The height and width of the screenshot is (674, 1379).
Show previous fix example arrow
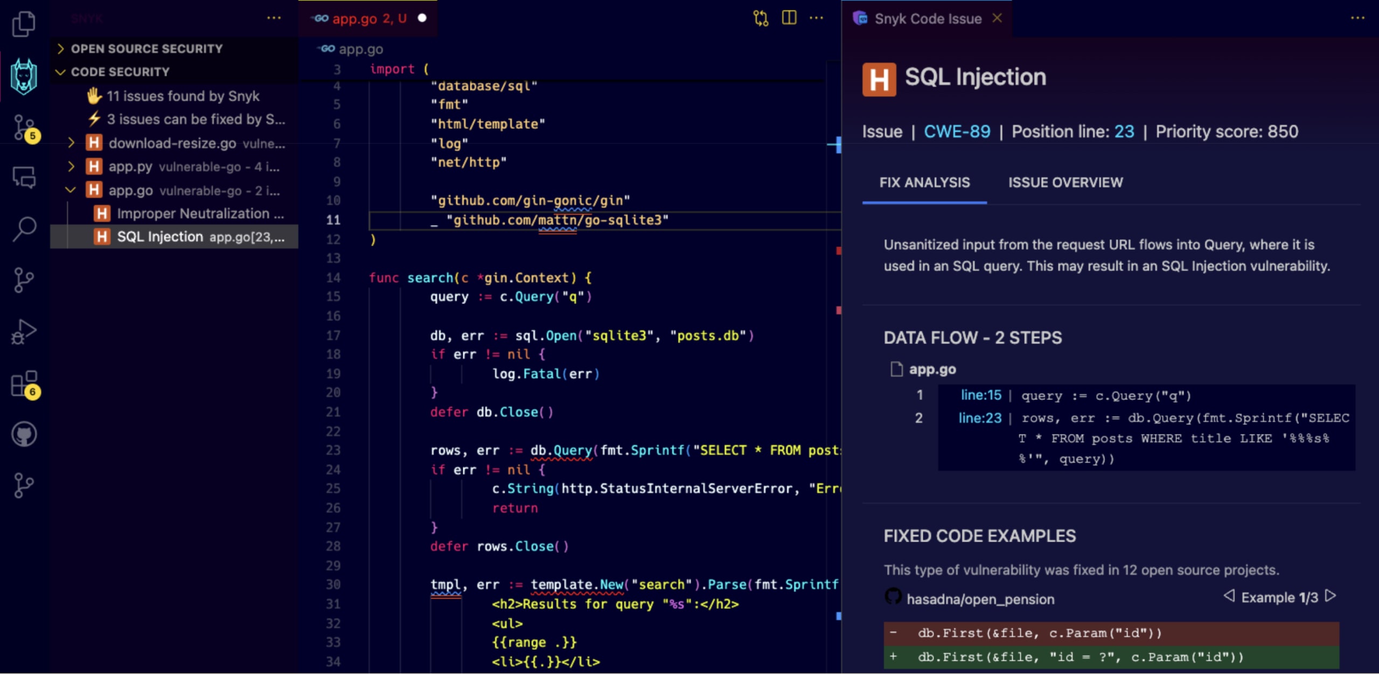click(x=1229, y=595)
